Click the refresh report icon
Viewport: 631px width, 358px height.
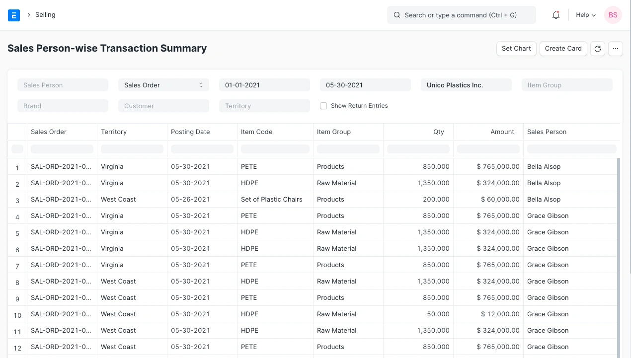pos(598,49)
